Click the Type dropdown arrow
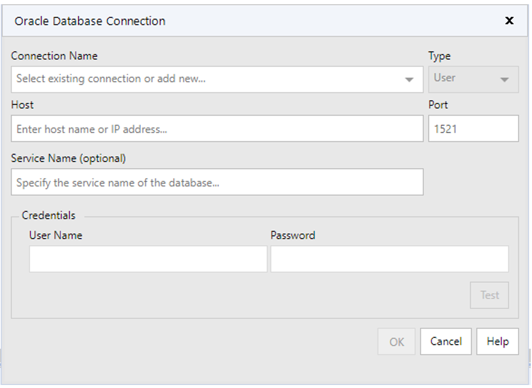The image size is (532, 388). coord(504,80)
